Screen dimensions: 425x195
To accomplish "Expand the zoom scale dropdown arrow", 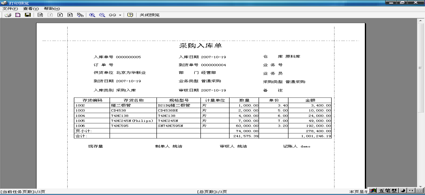I will (120, 15).
